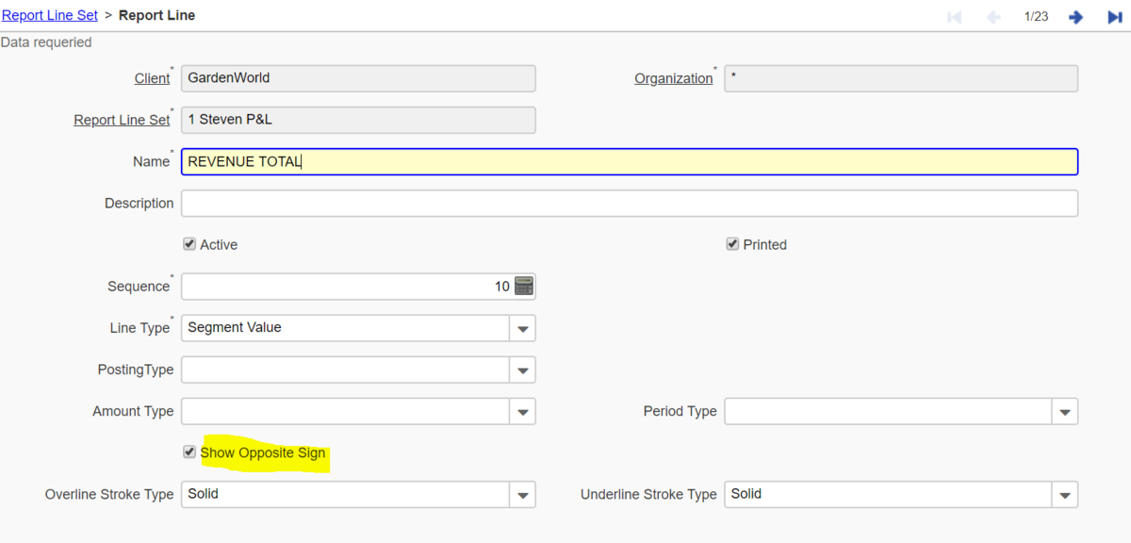Click the previous record arrow icon
Viewport: 1131px width, 543px height.
(x=992, y=17)
